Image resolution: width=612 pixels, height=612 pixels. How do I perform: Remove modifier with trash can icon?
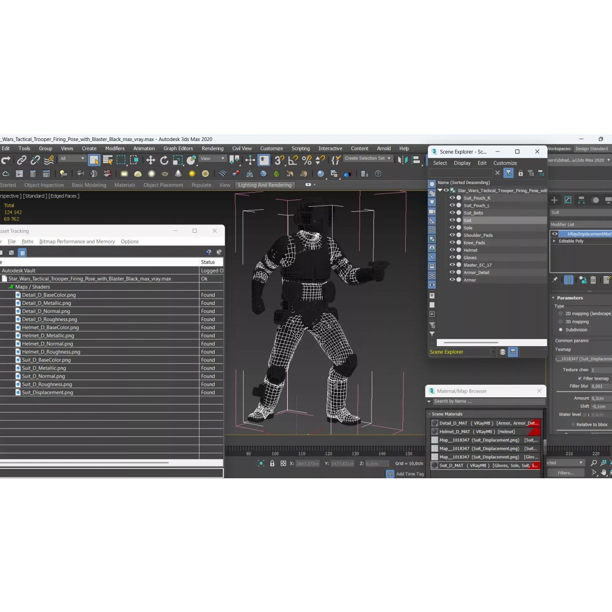click(593, 280)
